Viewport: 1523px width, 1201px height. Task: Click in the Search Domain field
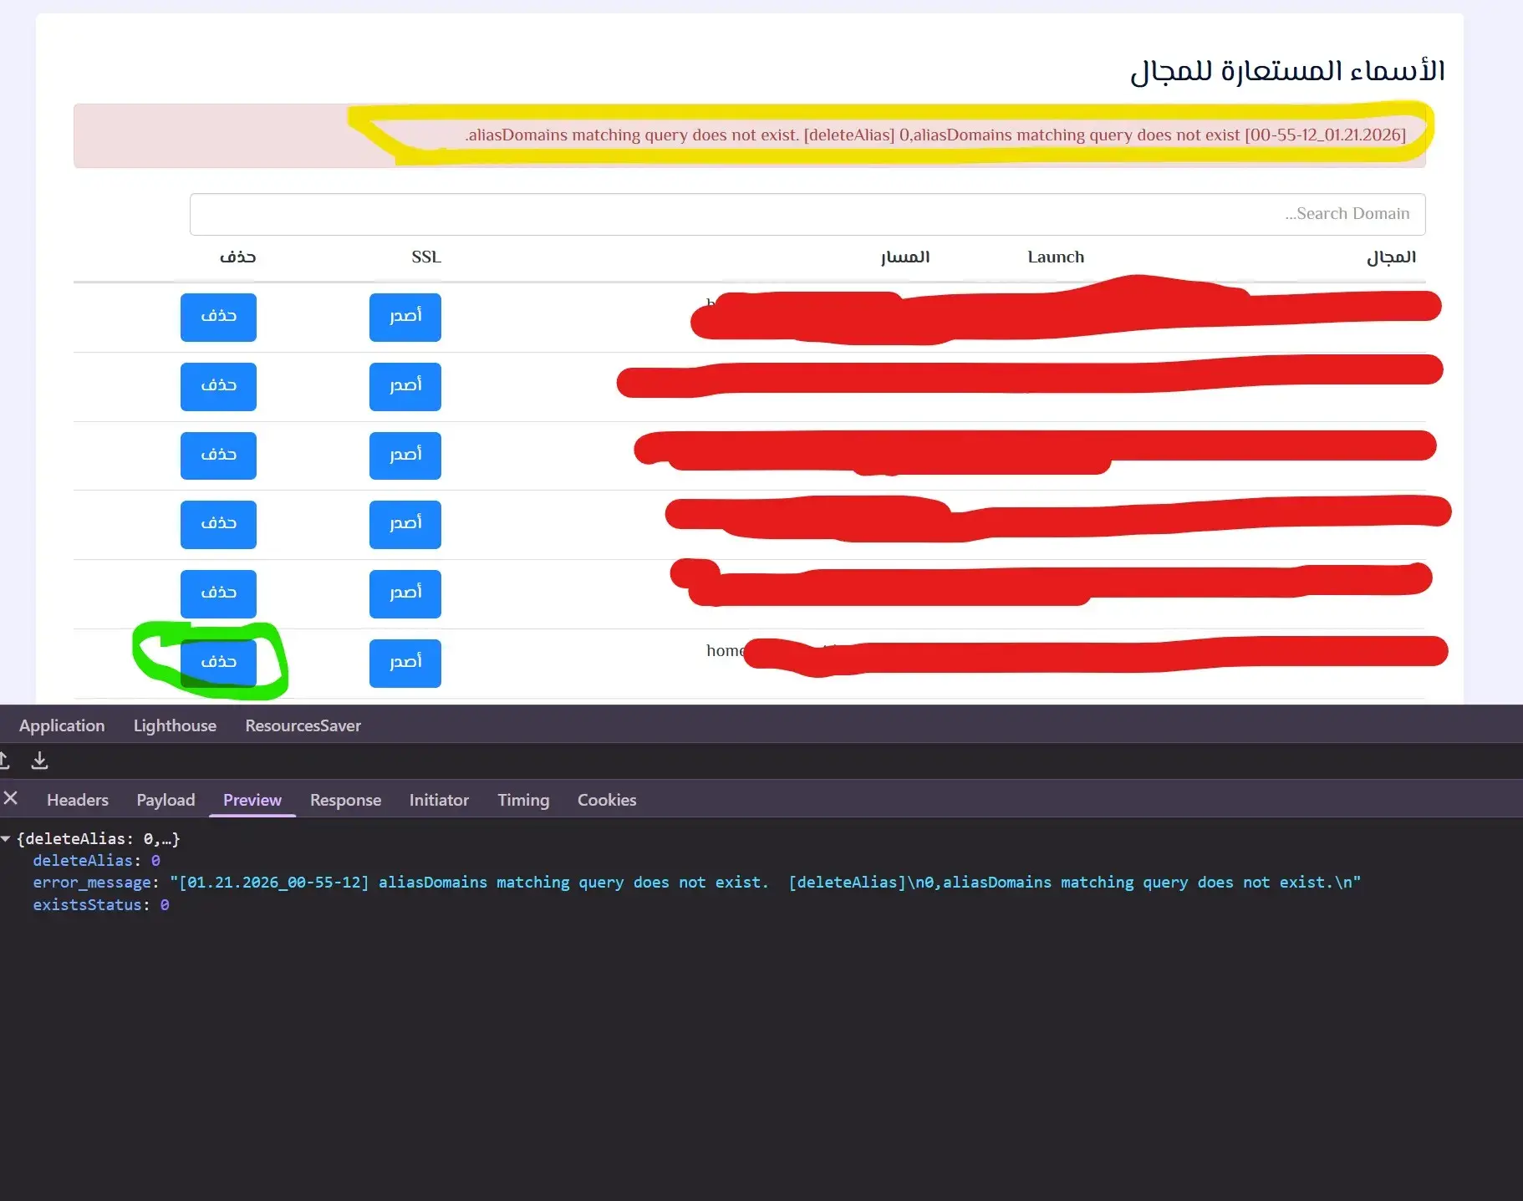pyautogui.click(x=807, y=214)
